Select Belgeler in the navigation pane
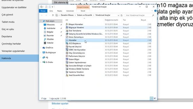Image resolution: width=193 pixels, height=109 pixels. (50, 32)
